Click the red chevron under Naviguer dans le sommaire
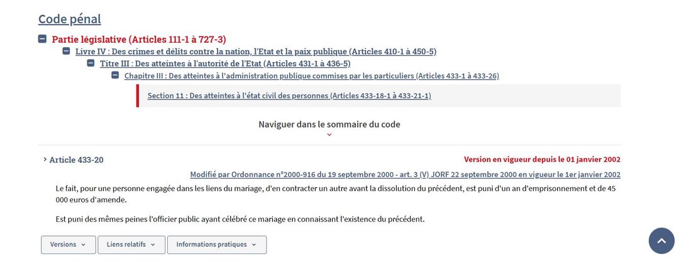 coord(329,135)
